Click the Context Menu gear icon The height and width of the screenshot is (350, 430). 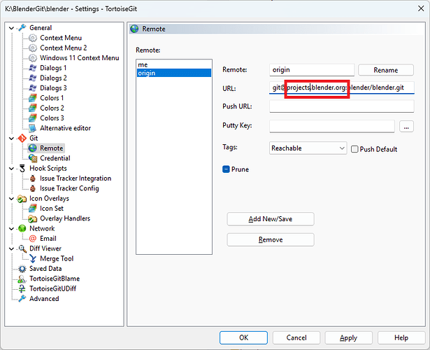coord(33,38)
